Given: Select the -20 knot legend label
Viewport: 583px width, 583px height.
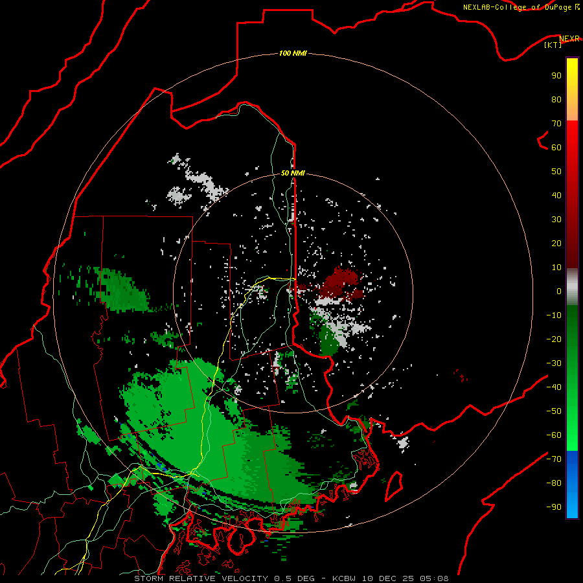Looking at the screenshot, I should (x=554, y=339).
